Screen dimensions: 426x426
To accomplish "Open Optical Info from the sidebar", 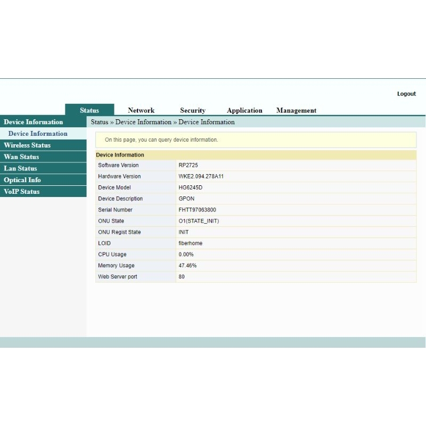I will pyautogui.click(x=22, y=180).
